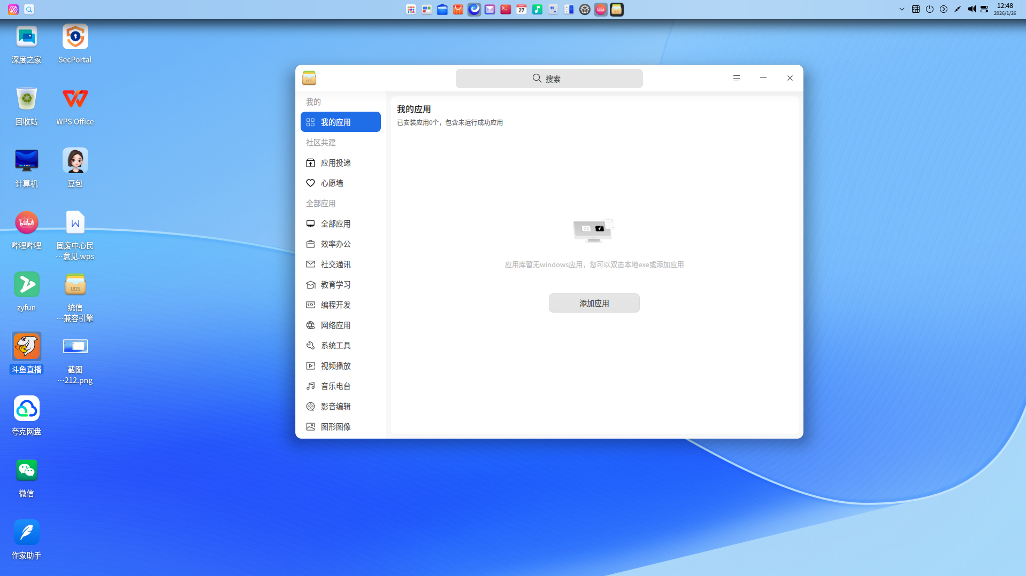The width and height of the screenshot is (1026, 576).
Task: Click the app logo in the window title bar
Action: [x=309, y=78]
